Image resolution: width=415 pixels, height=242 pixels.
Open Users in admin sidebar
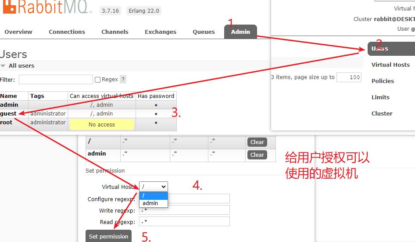click(x=391, y=48)
